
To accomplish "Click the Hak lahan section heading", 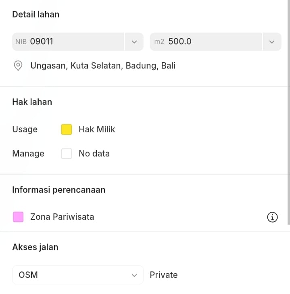I will coord(32,102).
